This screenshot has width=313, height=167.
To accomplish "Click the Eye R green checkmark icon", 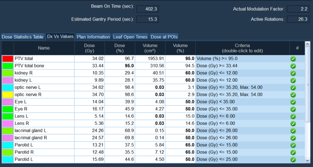I will (293, 109).
